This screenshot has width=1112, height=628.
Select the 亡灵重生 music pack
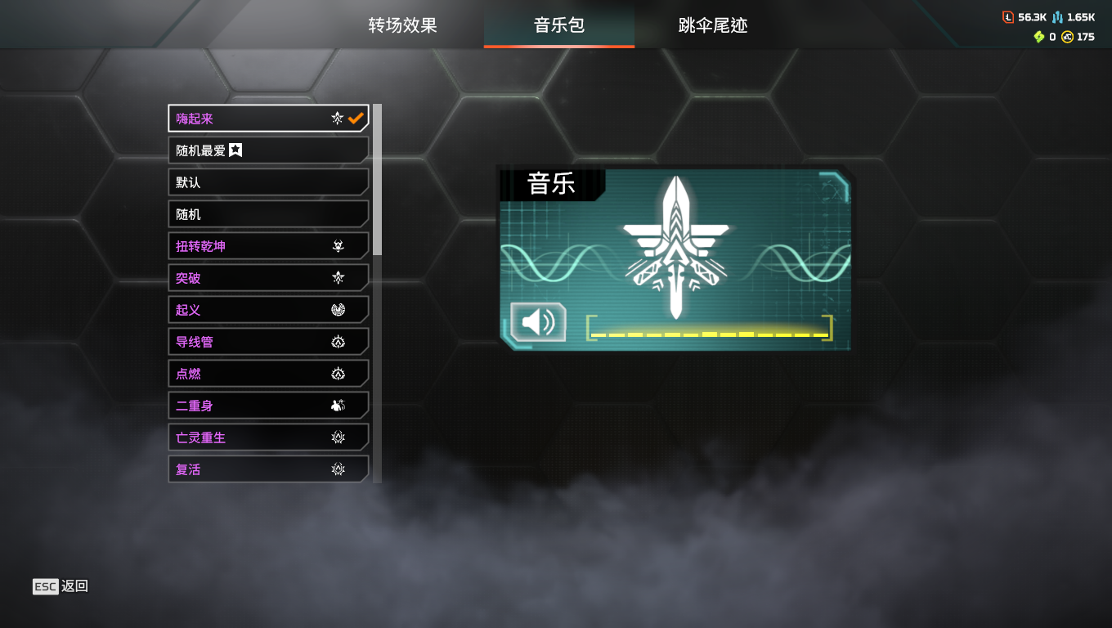(x=268, y=437)
